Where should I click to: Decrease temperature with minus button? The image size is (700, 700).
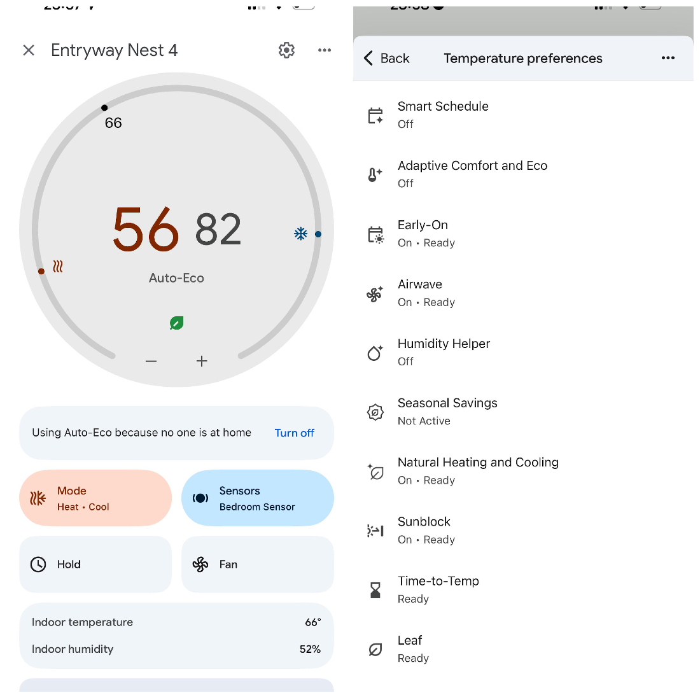(151, 361)
